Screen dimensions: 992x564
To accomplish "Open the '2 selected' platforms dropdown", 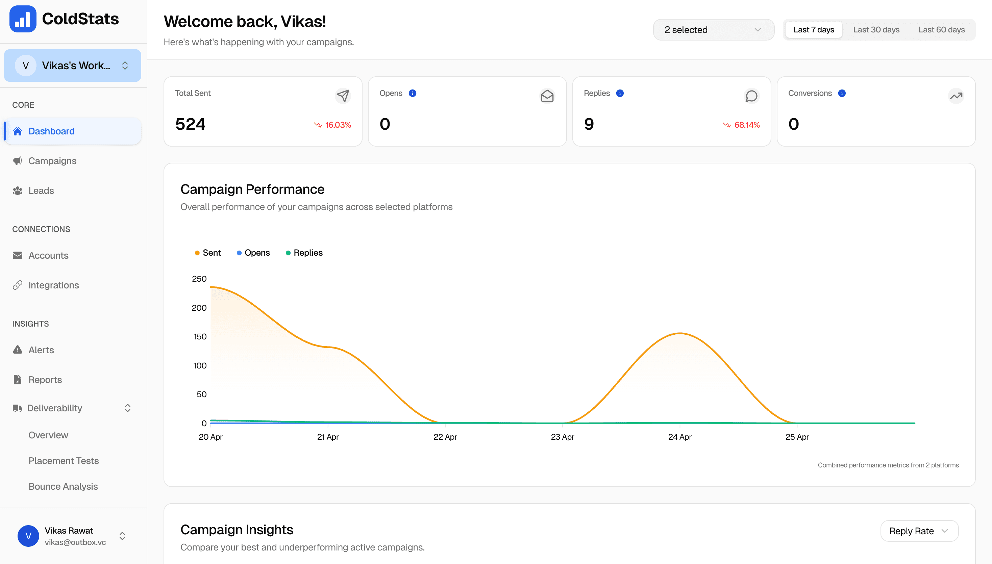I will pos(713,29).
